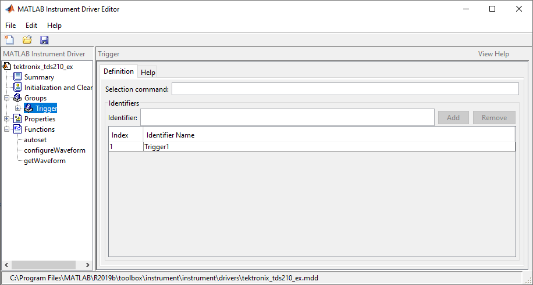This screenshot has height=285, width=533.
Task: Click the Properties node icon
Action: coord(17,119)
